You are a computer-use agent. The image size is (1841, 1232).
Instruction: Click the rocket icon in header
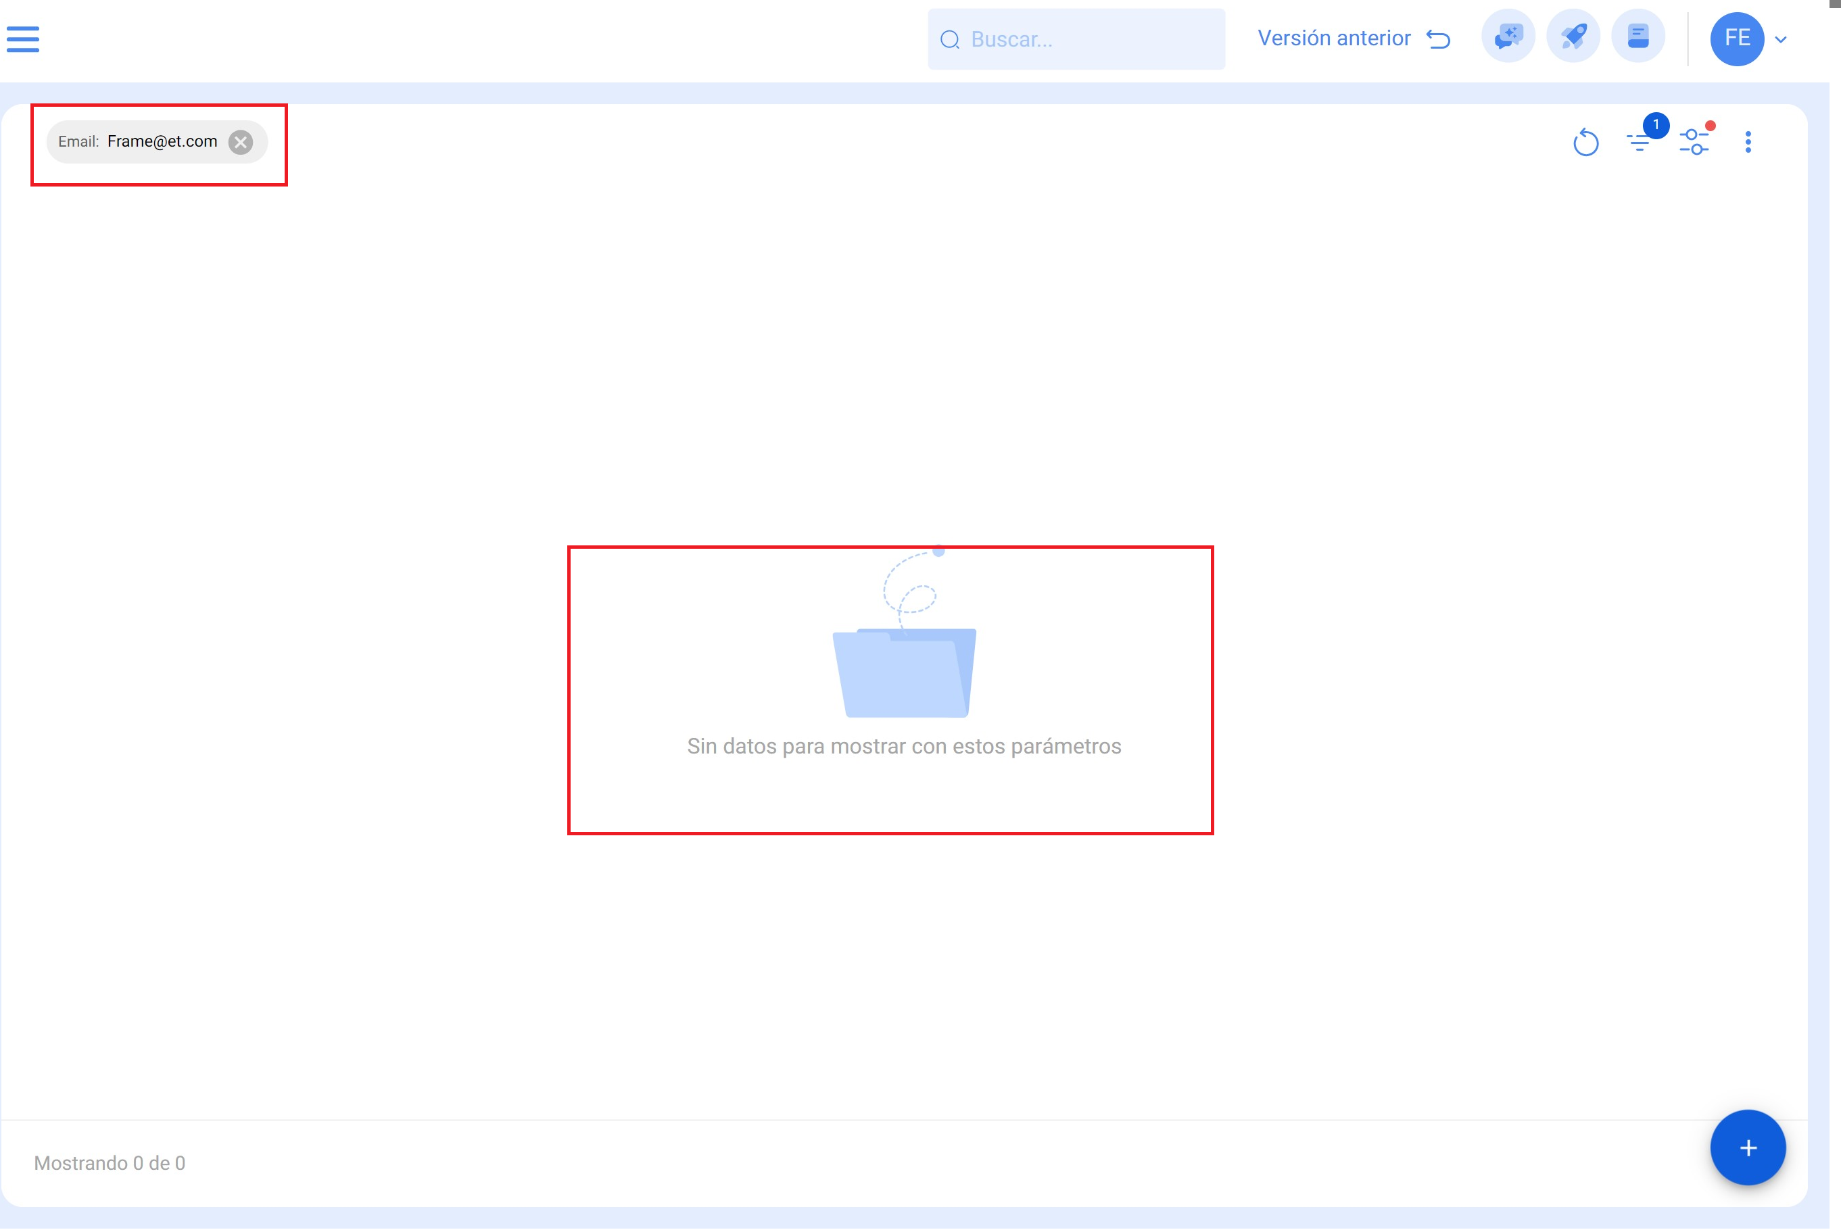click(1573, 37)
